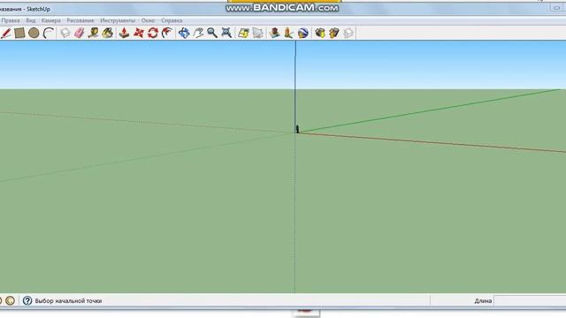Click the human scale figure at the origin
Image resolution: width=566 pixels, height=318 pixels.
point(297,129)
